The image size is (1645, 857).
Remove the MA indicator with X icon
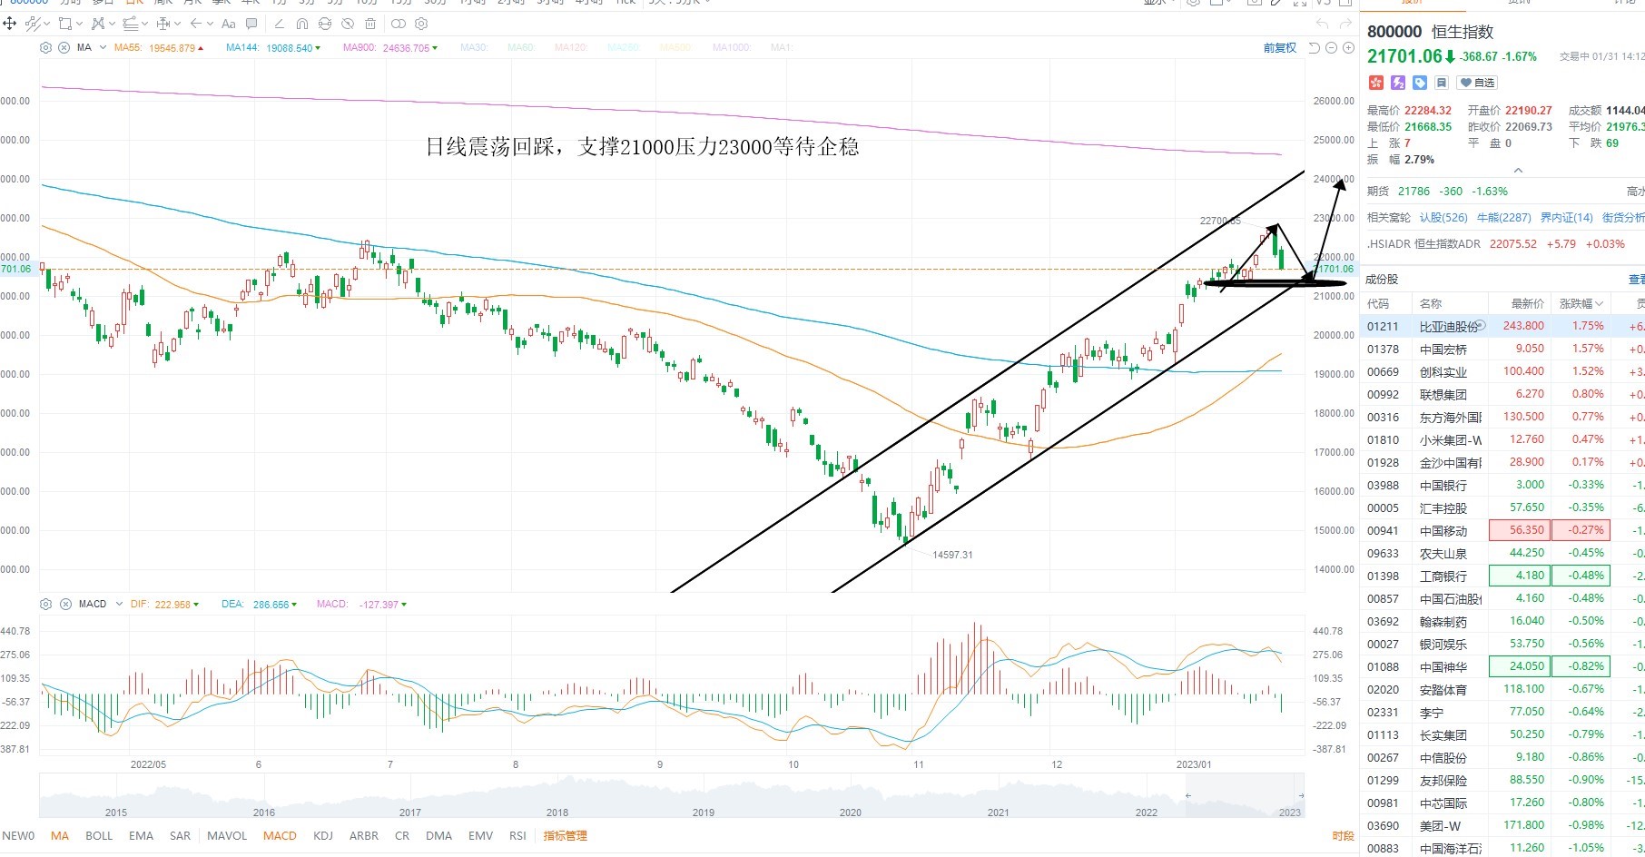pyautogui.click(x=64, y=47)
